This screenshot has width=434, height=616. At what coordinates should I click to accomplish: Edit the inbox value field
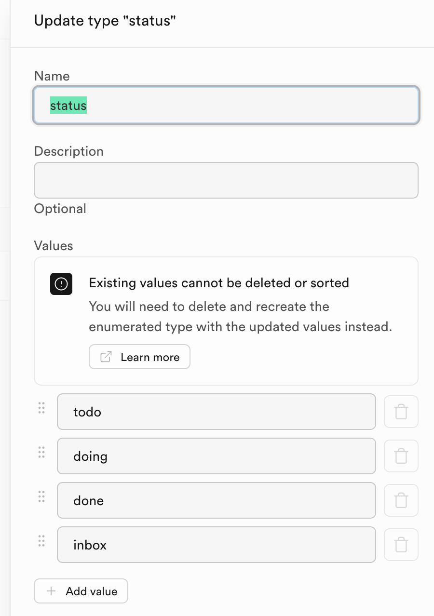(217, 545)
